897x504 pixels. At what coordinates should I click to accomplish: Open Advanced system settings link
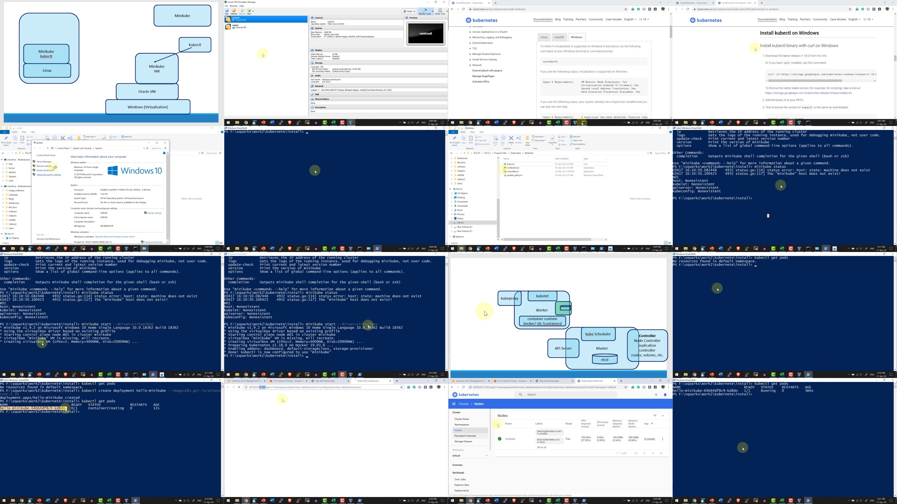coord(49,175)
